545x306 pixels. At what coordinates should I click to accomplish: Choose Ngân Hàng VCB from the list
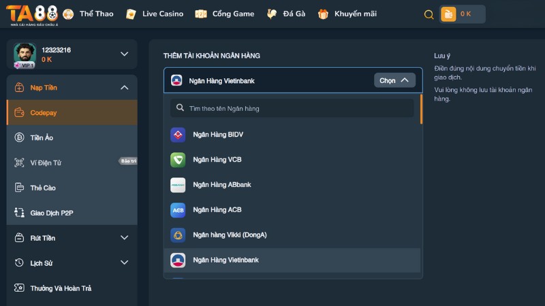tap(292, 160)
